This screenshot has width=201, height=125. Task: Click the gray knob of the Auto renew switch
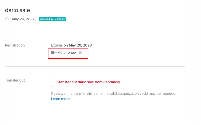[53, 52]
